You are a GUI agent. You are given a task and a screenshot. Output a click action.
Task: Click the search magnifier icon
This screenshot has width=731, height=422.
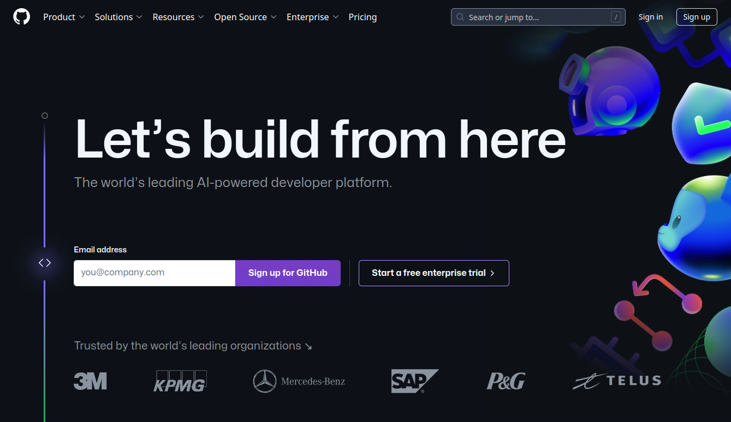[460, 17]
